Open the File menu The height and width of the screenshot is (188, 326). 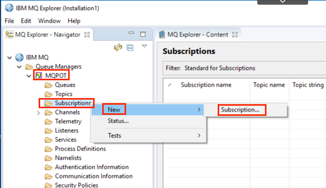(9, 21)
